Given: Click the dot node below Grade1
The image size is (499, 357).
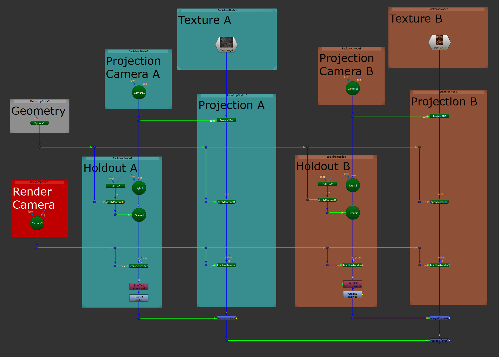Looking at the screenshot, I should point(139,318).
